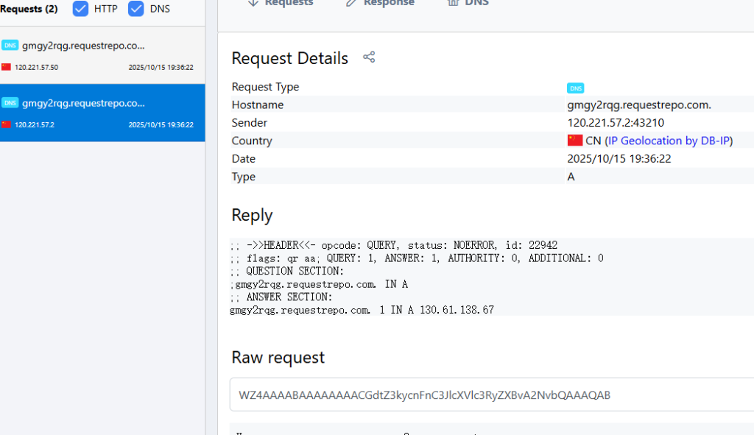Click the DNS badge of the highlighted request
The image size is (754, 435).
tap(10, 103)
